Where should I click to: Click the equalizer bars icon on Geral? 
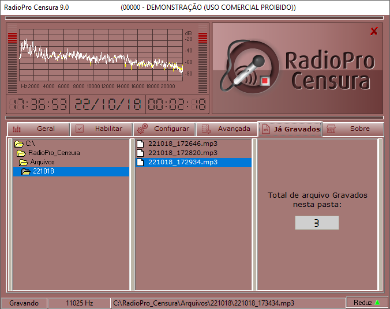(x=17, y=129)
